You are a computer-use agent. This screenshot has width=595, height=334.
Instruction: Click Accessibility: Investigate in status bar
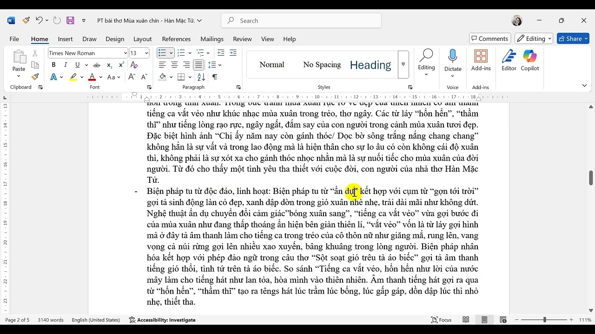coord(162,320)
